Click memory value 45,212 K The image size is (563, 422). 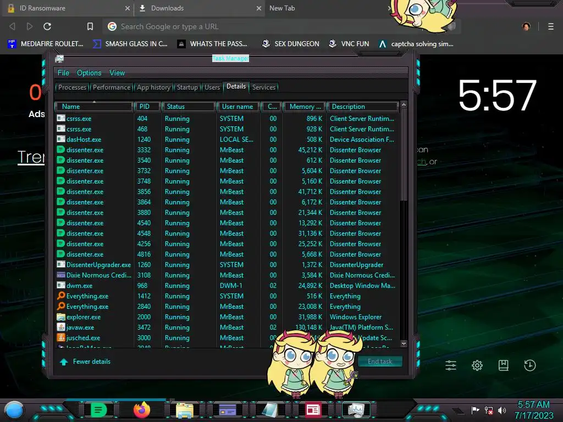tap(310, 149)
